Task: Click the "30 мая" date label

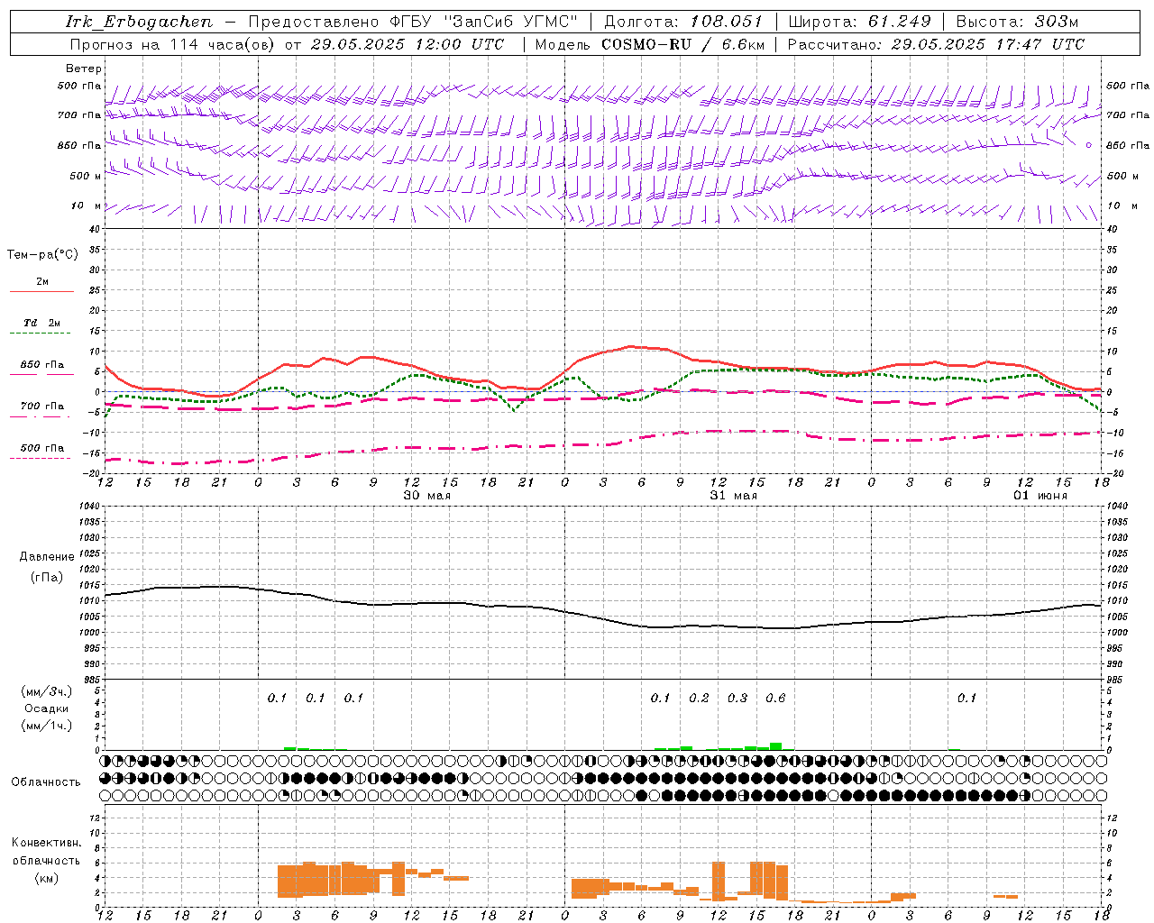Action: tap(426, 496)
